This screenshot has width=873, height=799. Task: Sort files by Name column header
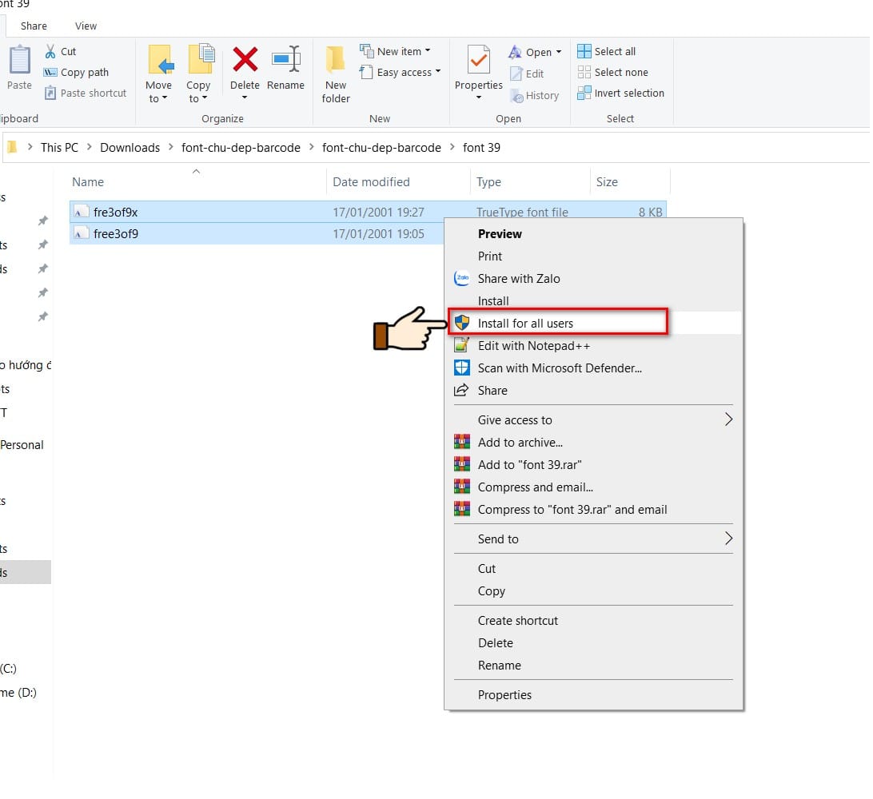point(88,182)
